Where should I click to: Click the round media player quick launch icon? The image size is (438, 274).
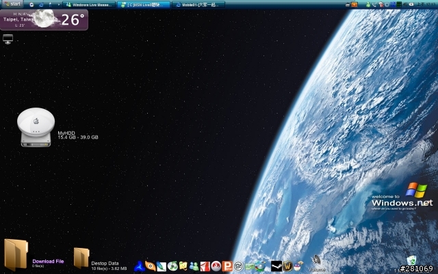(x=31, y=5)
